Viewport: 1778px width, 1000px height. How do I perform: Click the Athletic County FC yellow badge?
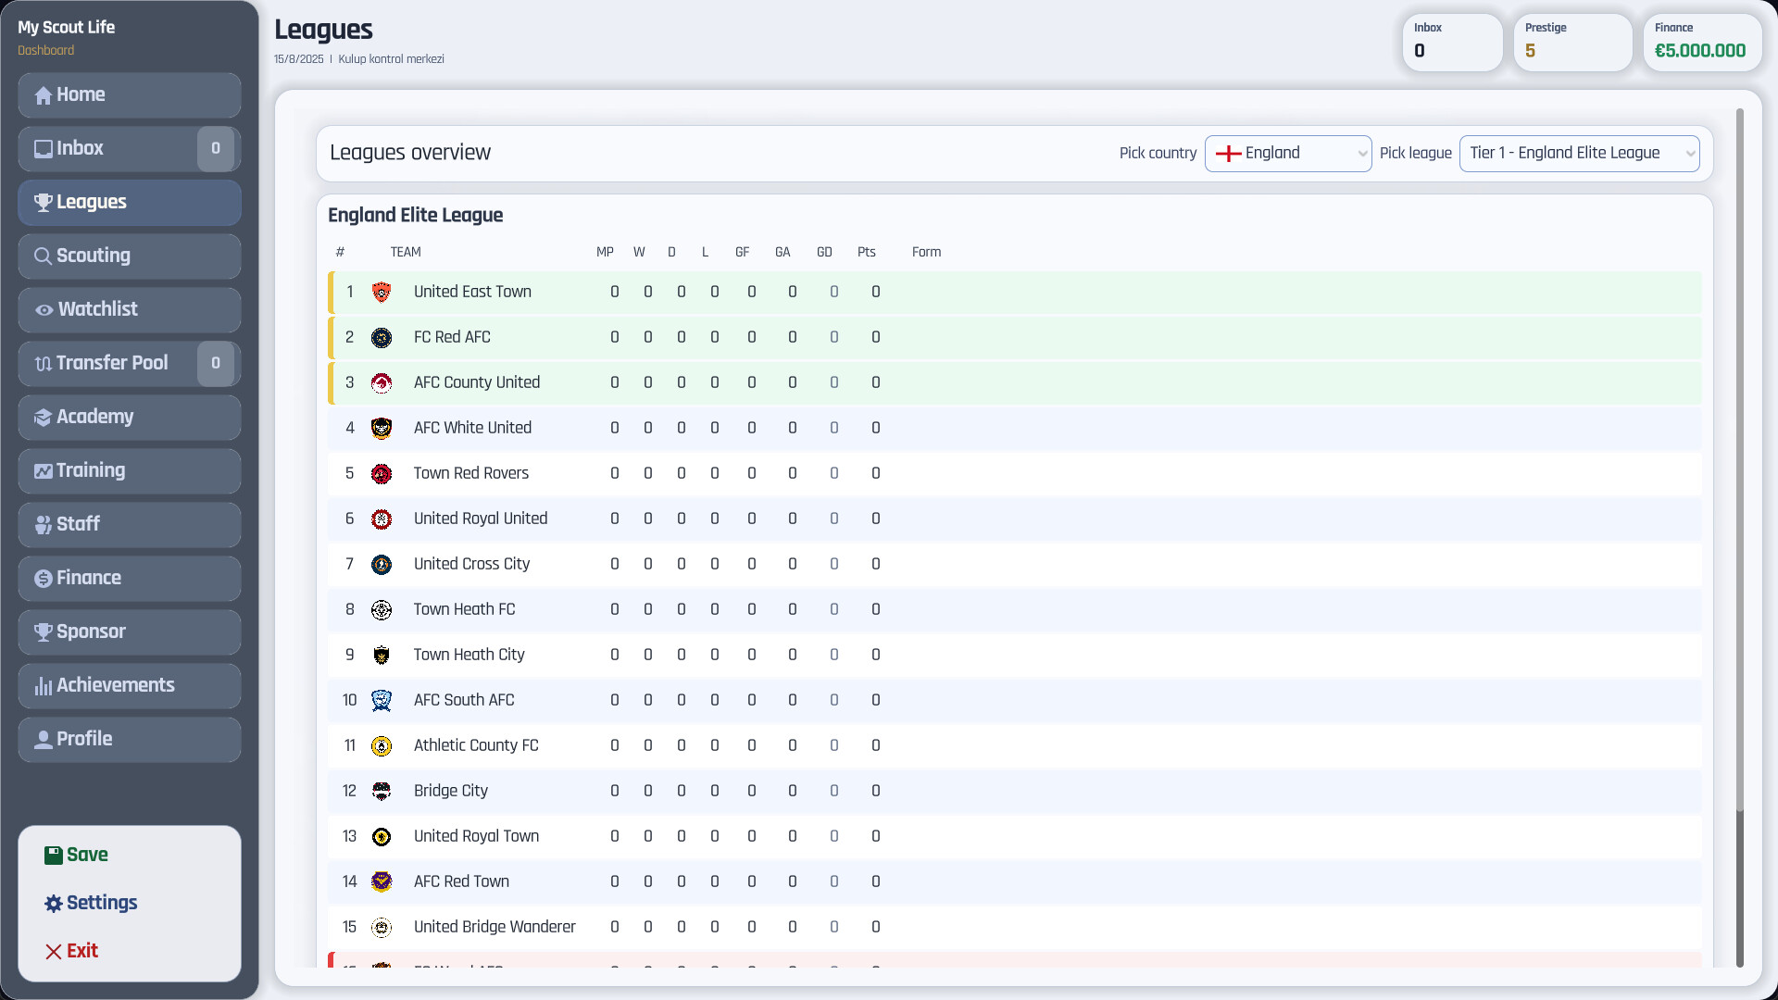(381, 746)
